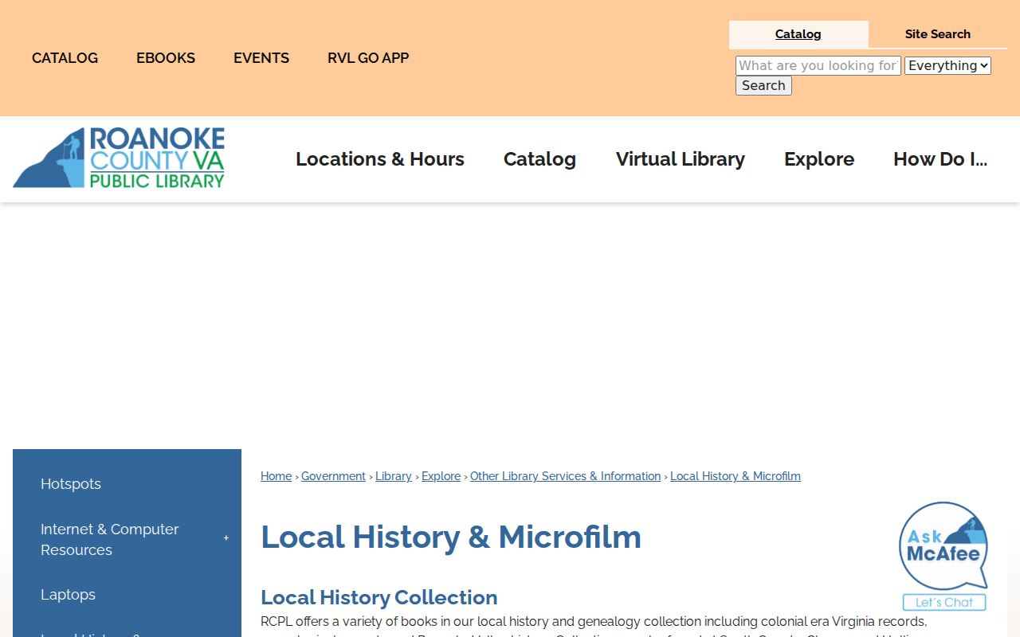Viewport: 1020px width, 637px height.
Task: Go to EVENTS in the top bar
Action: (261, 58)
